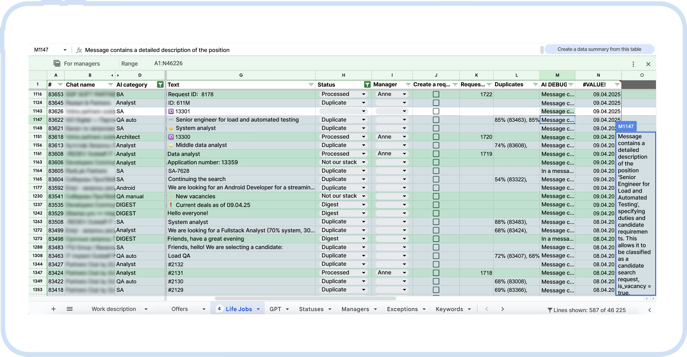Open Status dropdown Duplicate in row 83418
This screenshot has width=687, height=357.
click(x=343, y=290)
